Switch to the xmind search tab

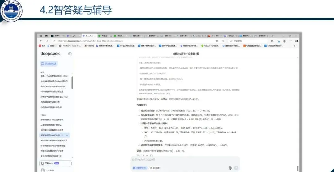(199, 36)
